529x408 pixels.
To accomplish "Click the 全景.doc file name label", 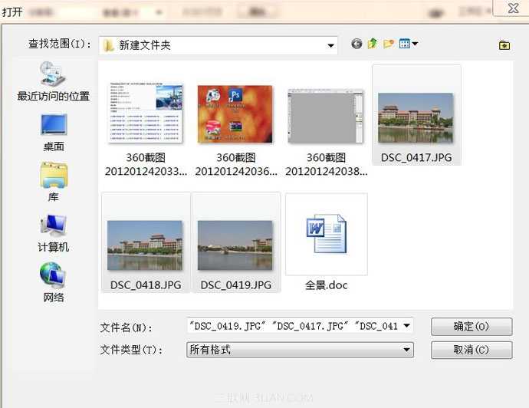I will tap(327, 285).
